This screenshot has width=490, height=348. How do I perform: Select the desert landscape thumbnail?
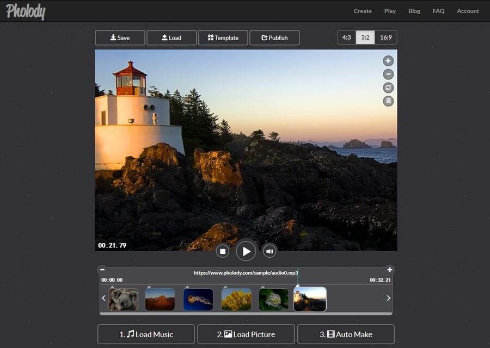point(160,300)
